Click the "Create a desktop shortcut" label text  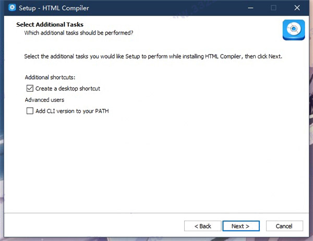pos(68,88)
